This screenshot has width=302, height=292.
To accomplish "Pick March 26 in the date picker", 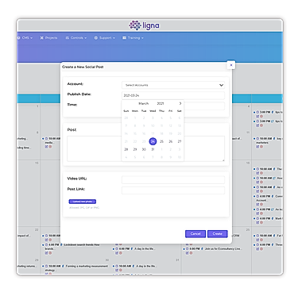I will [x=171, y=141].
